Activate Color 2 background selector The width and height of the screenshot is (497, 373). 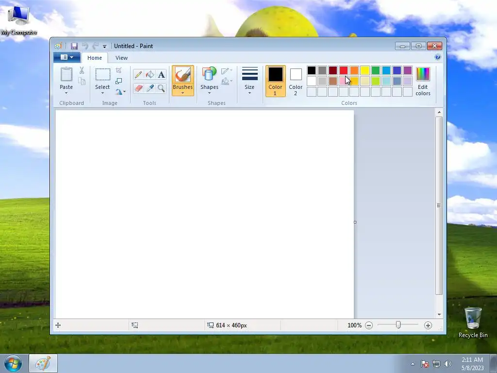click(x=296, y=81)
